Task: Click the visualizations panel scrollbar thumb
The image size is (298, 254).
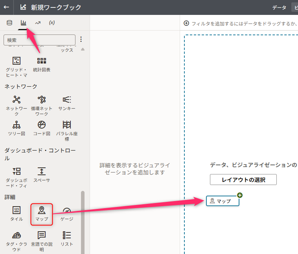Action: 83,222
